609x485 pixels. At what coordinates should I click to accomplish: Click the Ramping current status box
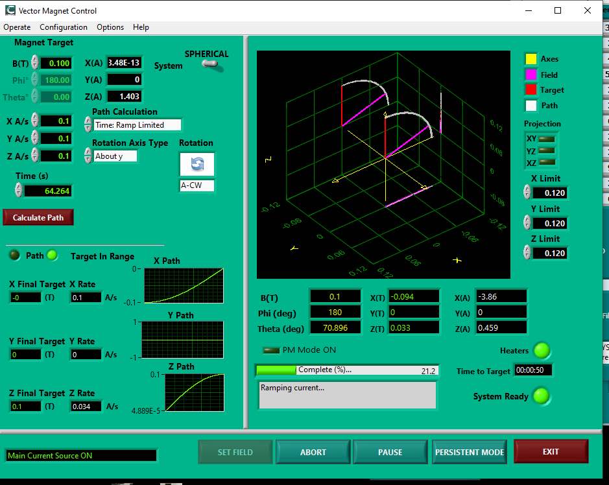tap(347, 395)
